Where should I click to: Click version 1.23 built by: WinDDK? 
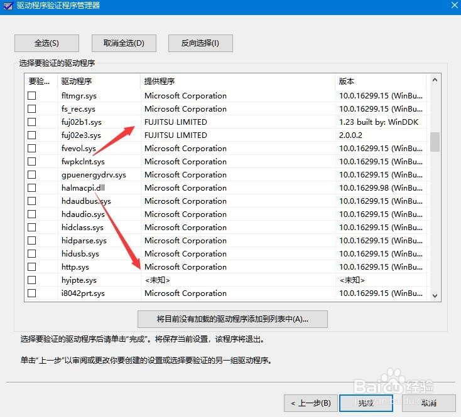point(379,122)
